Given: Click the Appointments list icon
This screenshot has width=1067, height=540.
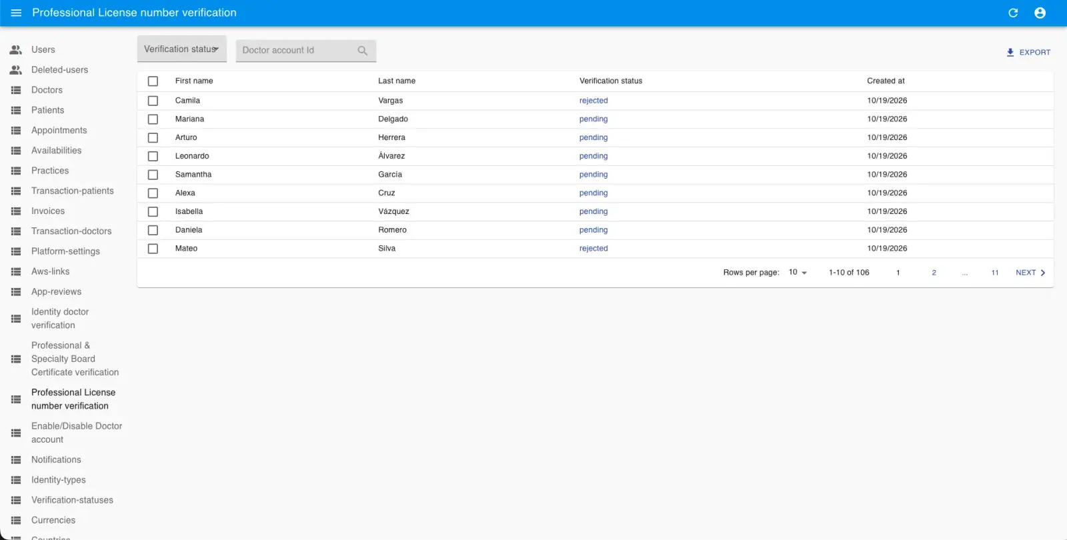Looking at the screenshot, I should point(16,131).
